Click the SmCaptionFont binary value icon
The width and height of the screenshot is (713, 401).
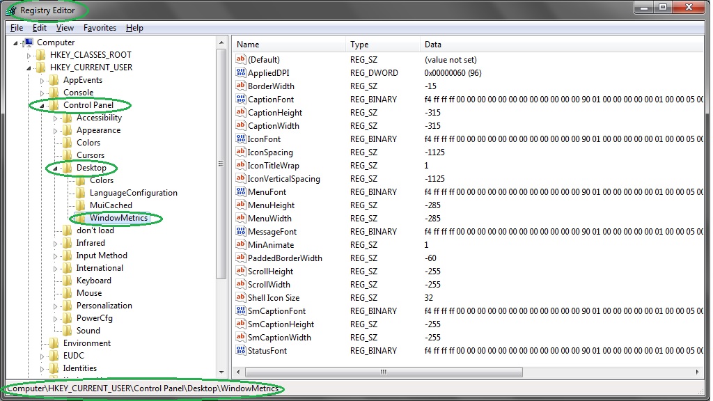tap(240, 310)
